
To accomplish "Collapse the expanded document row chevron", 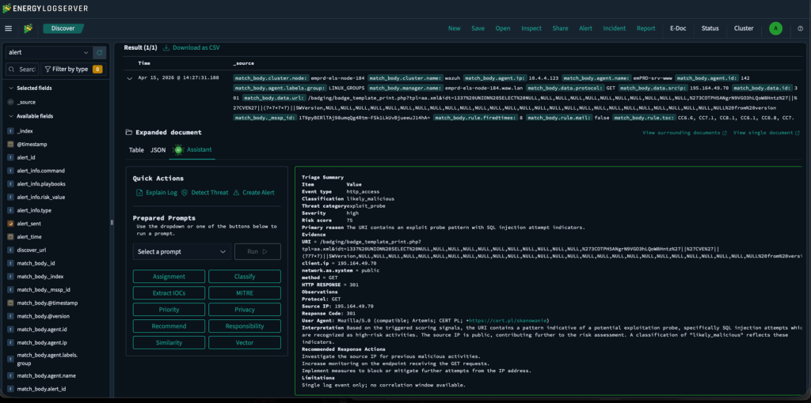I will click(130, 77).
